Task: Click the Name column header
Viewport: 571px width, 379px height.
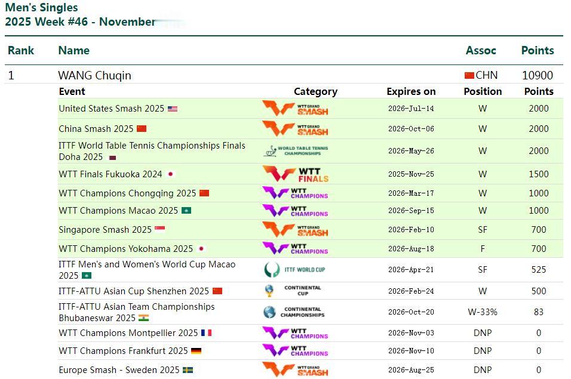Action: point(74,50)
